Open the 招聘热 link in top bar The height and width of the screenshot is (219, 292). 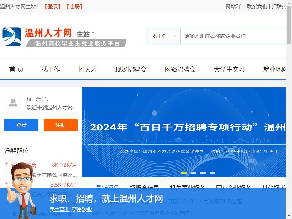point(278,7)
